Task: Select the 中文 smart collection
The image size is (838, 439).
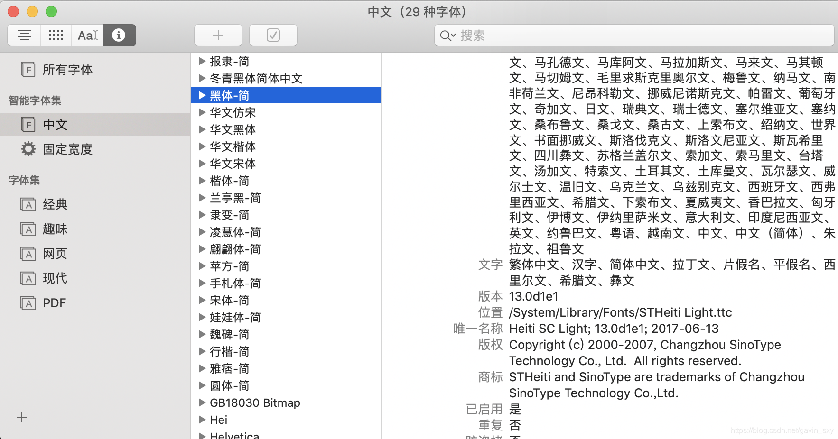Action: click(95, 125)
